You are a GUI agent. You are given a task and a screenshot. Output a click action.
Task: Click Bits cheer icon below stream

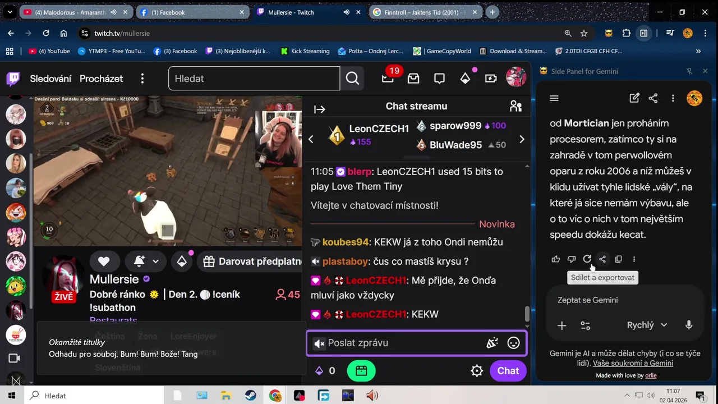(x=182, y=261)
